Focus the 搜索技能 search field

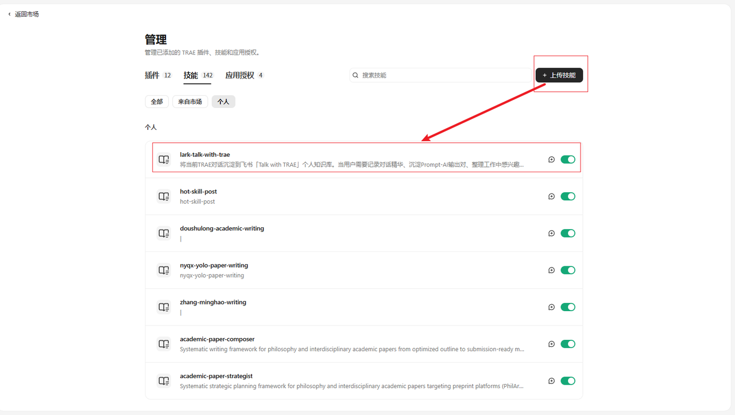pos(440,75)
